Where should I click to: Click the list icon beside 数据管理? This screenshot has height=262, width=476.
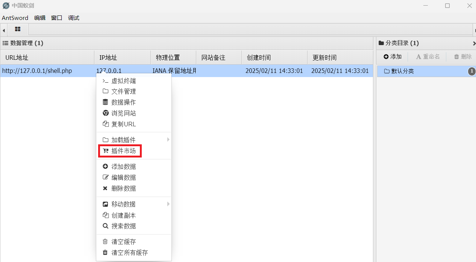click(x=5, y=43)
